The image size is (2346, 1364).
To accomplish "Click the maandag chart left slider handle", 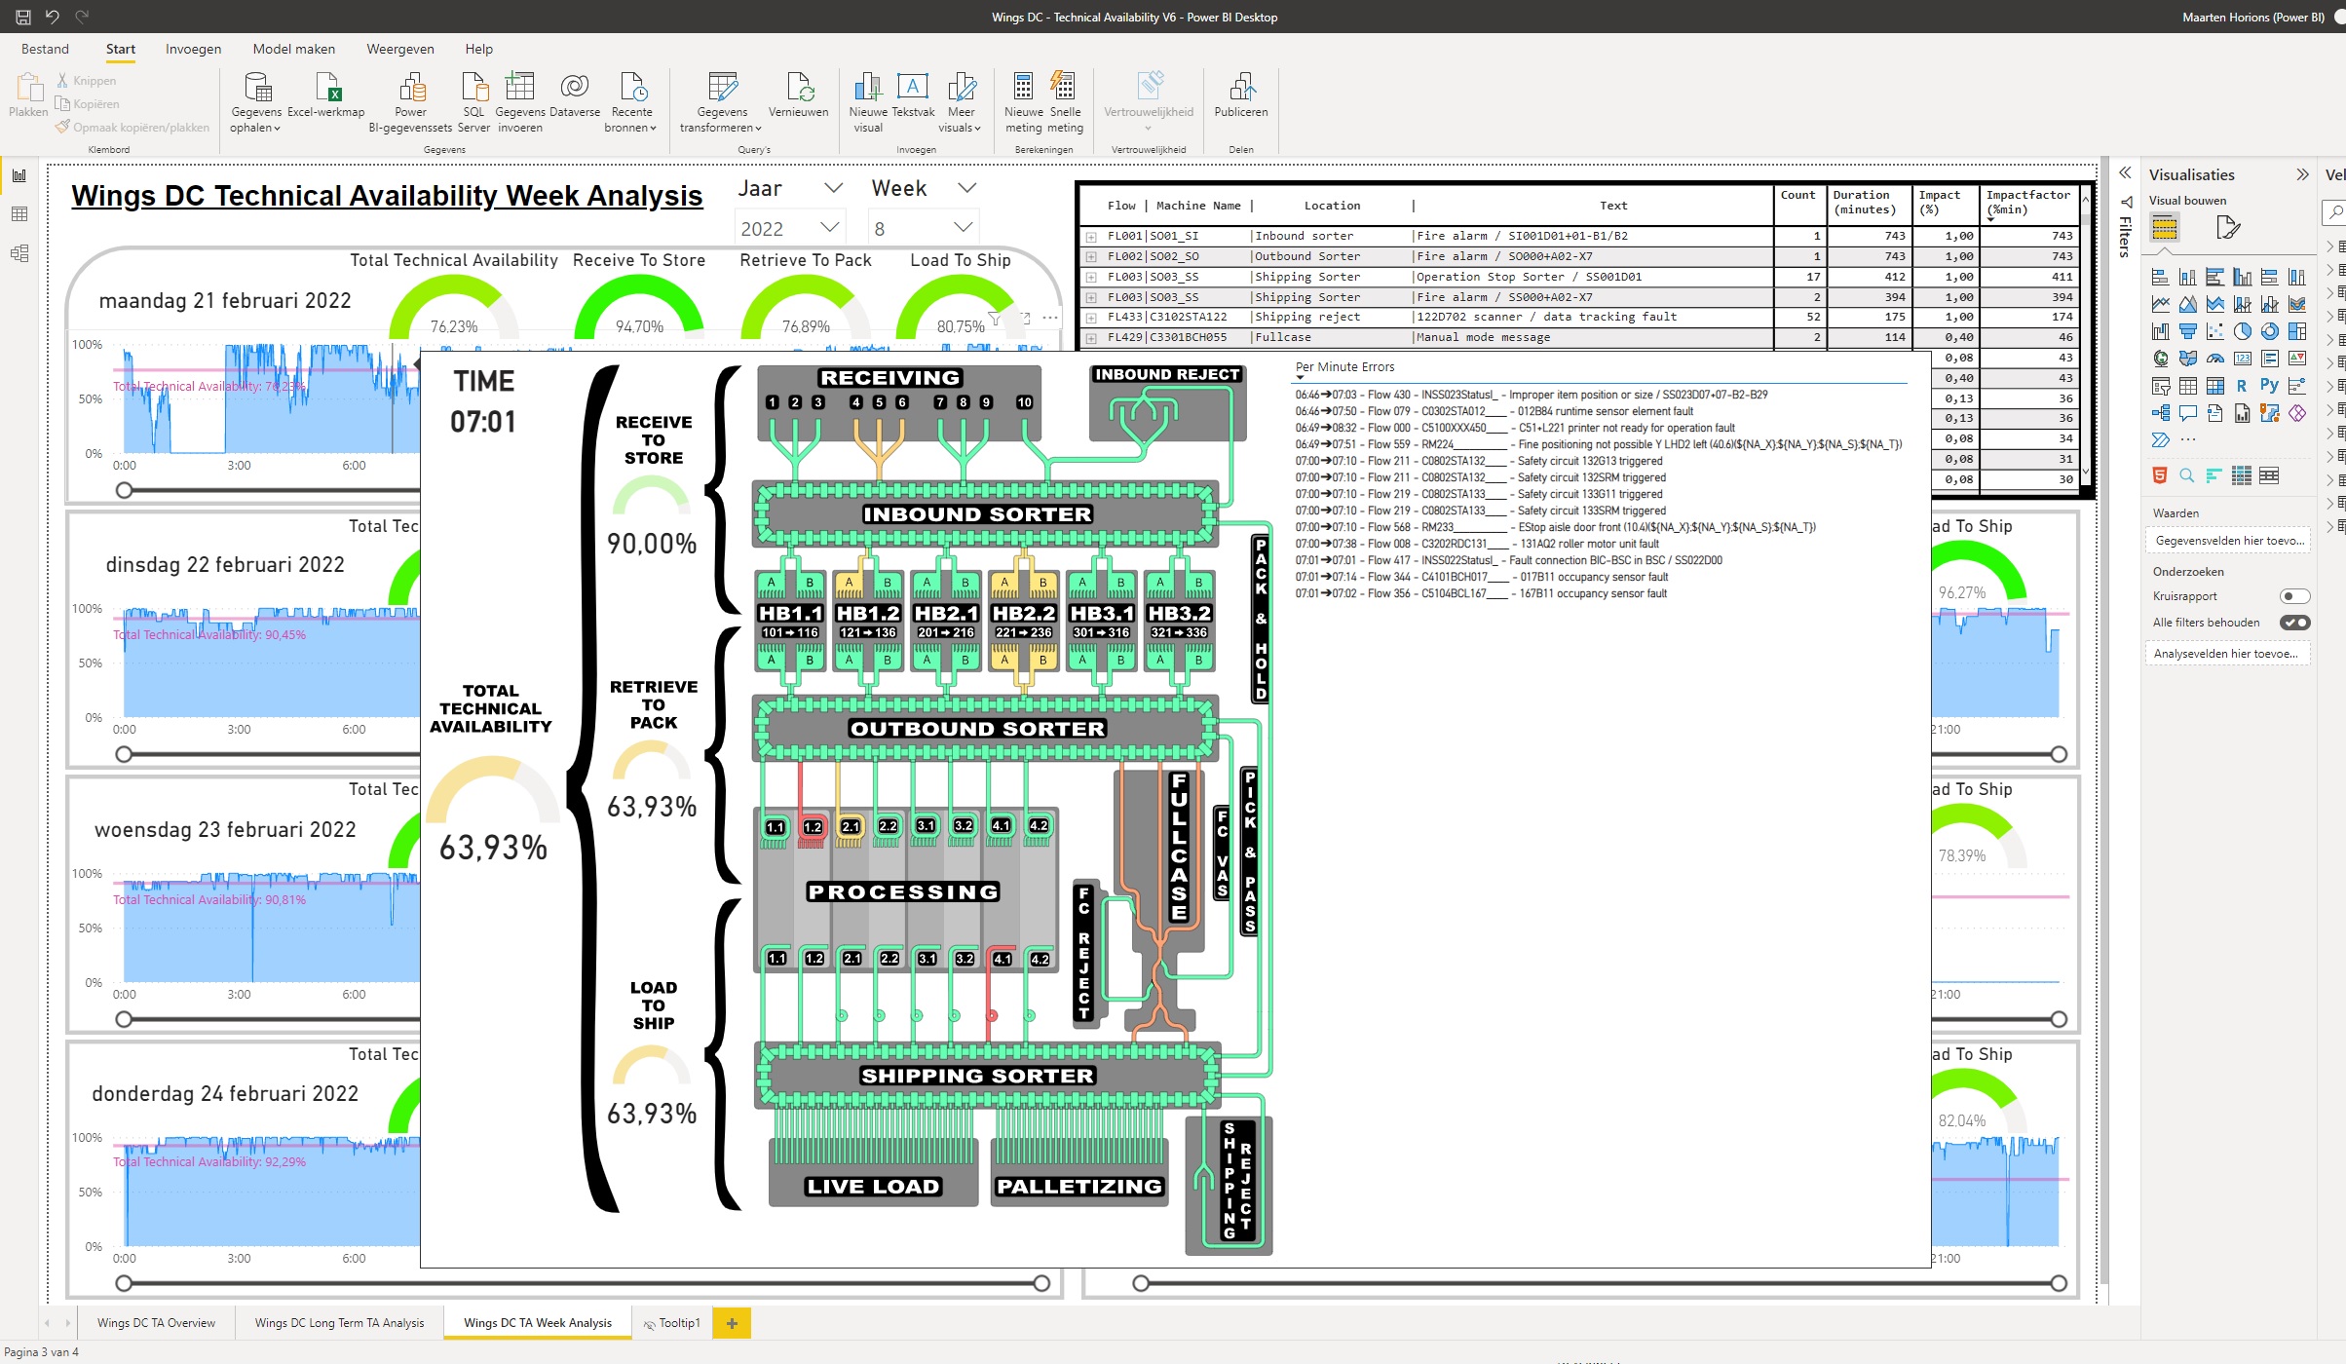I will coord(124,490).
